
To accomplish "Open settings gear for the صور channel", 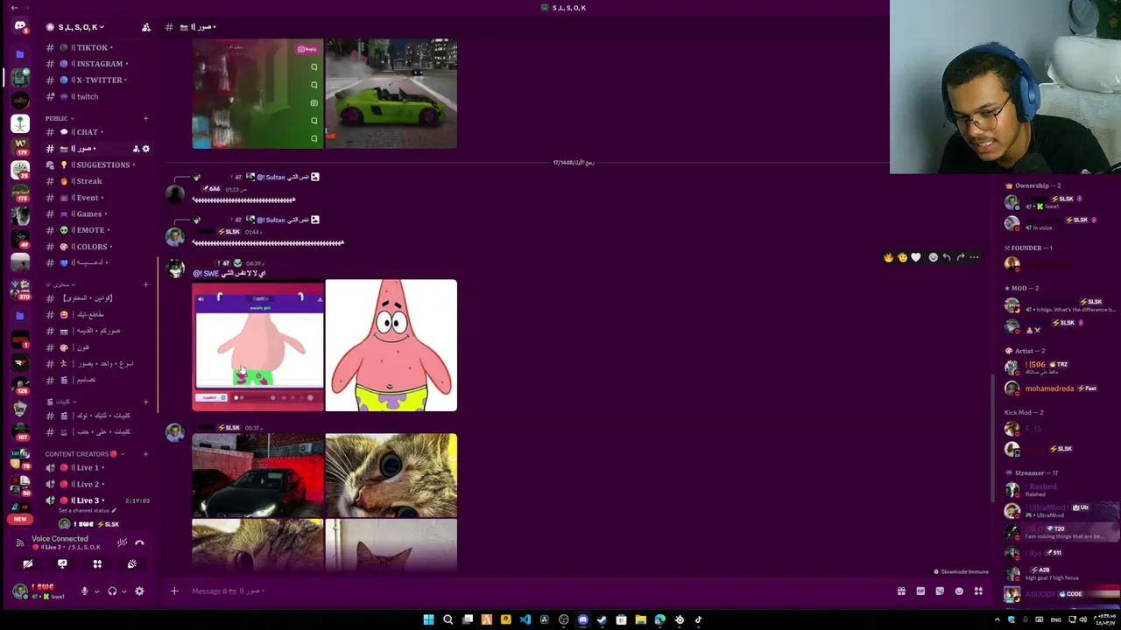I will [146, 149].
